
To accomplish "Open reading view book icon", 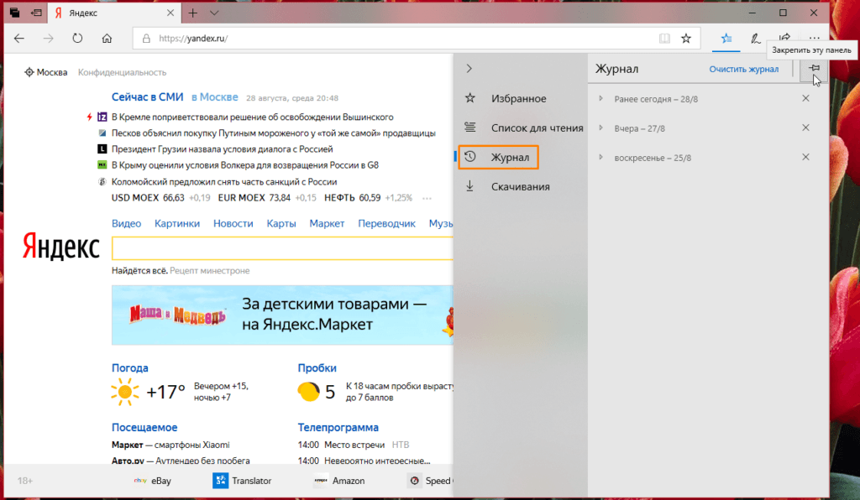I will (664, 39).
